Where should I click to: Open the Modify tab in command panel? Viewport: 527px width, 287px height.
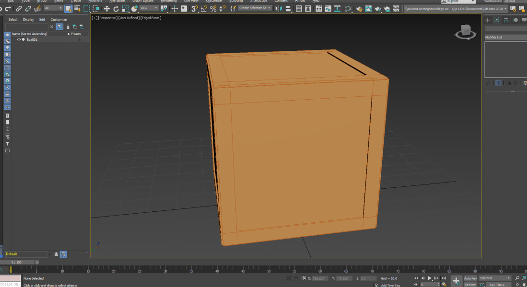(x=497, y=20)
